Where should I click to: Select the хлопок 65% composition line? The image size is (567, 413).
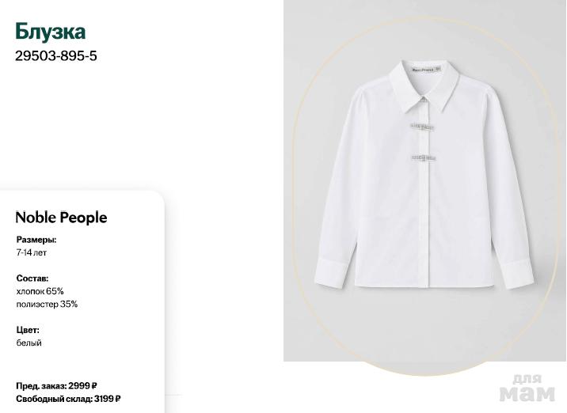point(40,291)
